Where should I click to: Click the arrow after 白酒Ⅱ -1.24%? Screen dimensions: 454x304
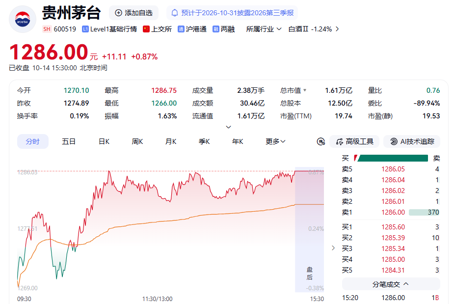click(337, 29)
